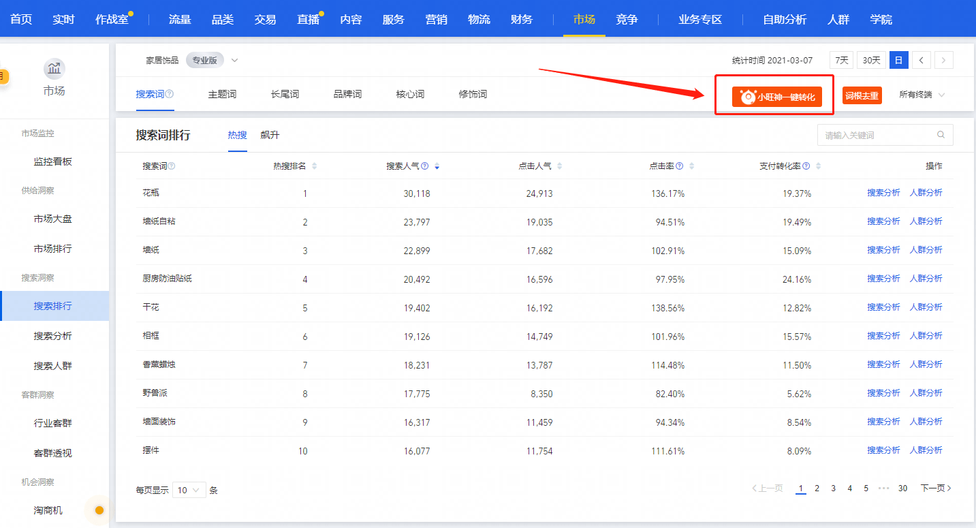Click 人群分析 link for 摆件 row
The width and height of the screenshot is (976, 528).
pos(926,450)
